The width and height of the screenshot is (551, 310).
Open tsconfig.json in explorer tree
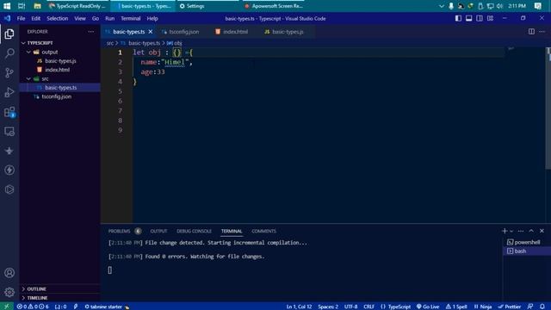(56, 96)
